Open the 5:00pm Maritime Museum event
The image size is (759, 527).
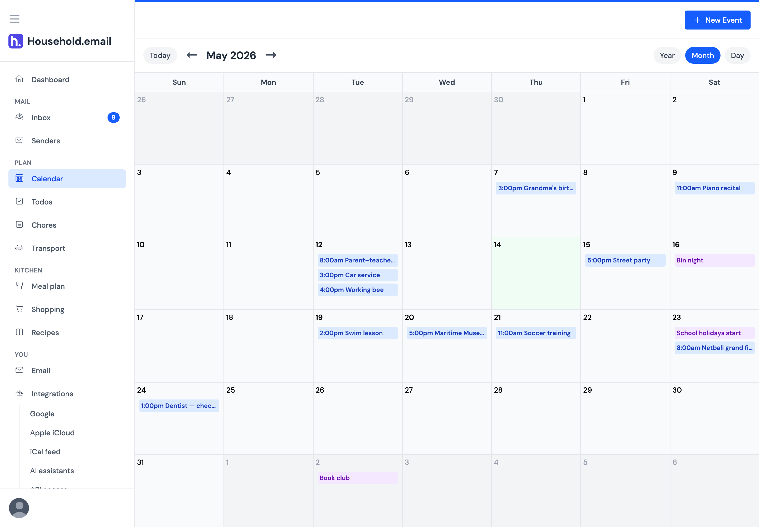(x=446, y=333)
